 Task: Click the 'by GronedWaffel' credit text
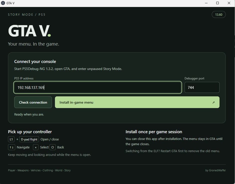click(x=215, y=170)
